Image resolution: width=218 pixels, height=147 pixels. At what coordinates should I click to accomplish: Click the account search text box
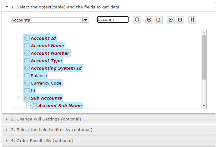point(113,20)
